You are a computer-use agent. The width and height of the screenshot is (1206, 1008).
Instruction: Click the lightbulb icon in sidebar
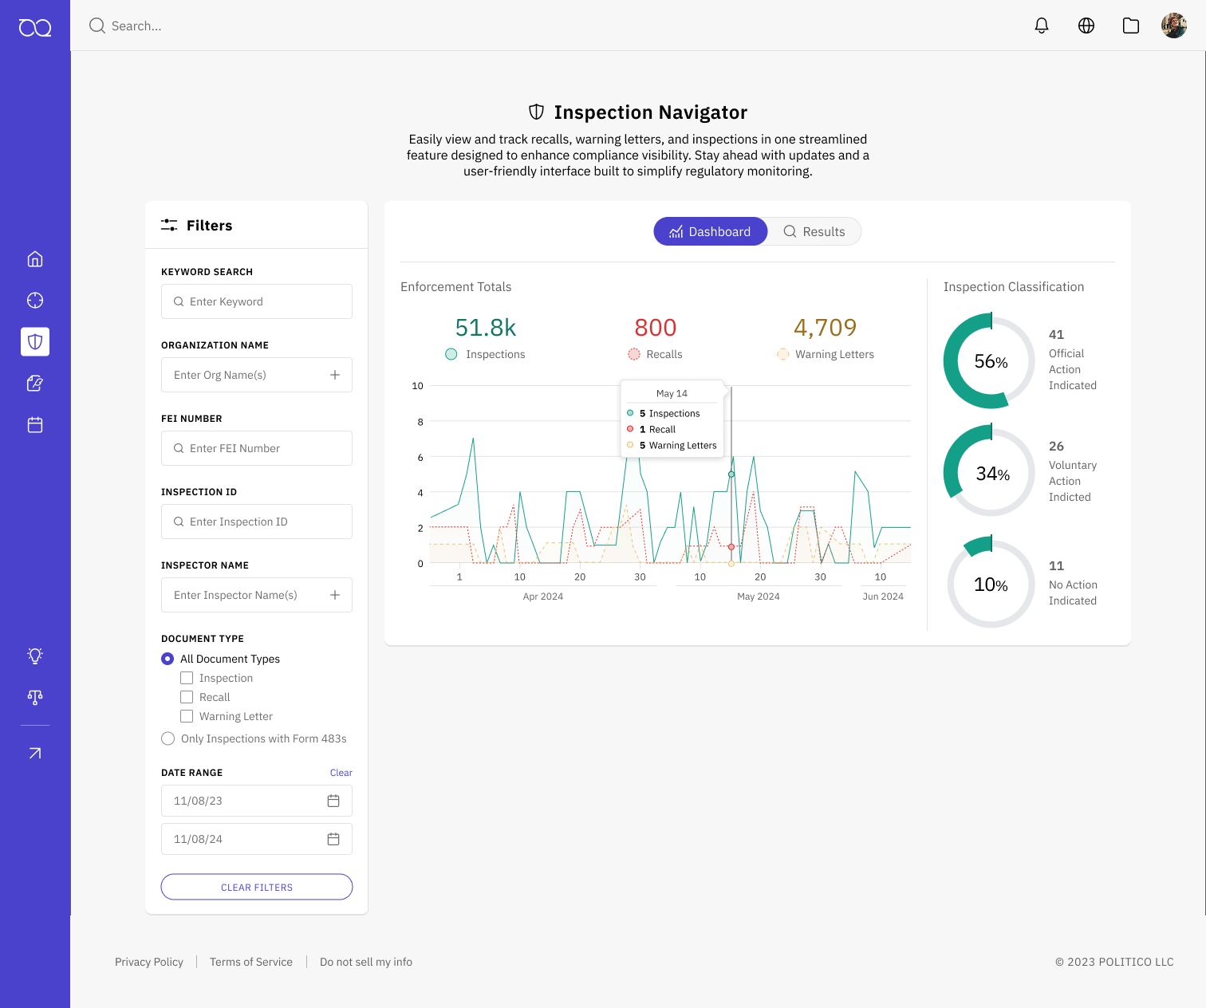coord(35,656)
